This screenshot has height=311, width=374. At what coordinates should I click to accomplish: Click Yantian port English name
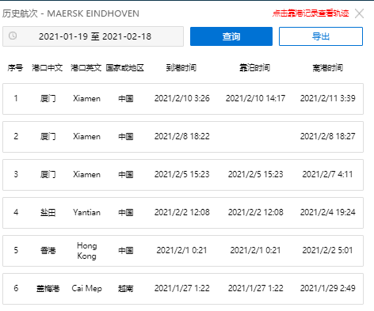pyautogui.click(x=87, y=212)
